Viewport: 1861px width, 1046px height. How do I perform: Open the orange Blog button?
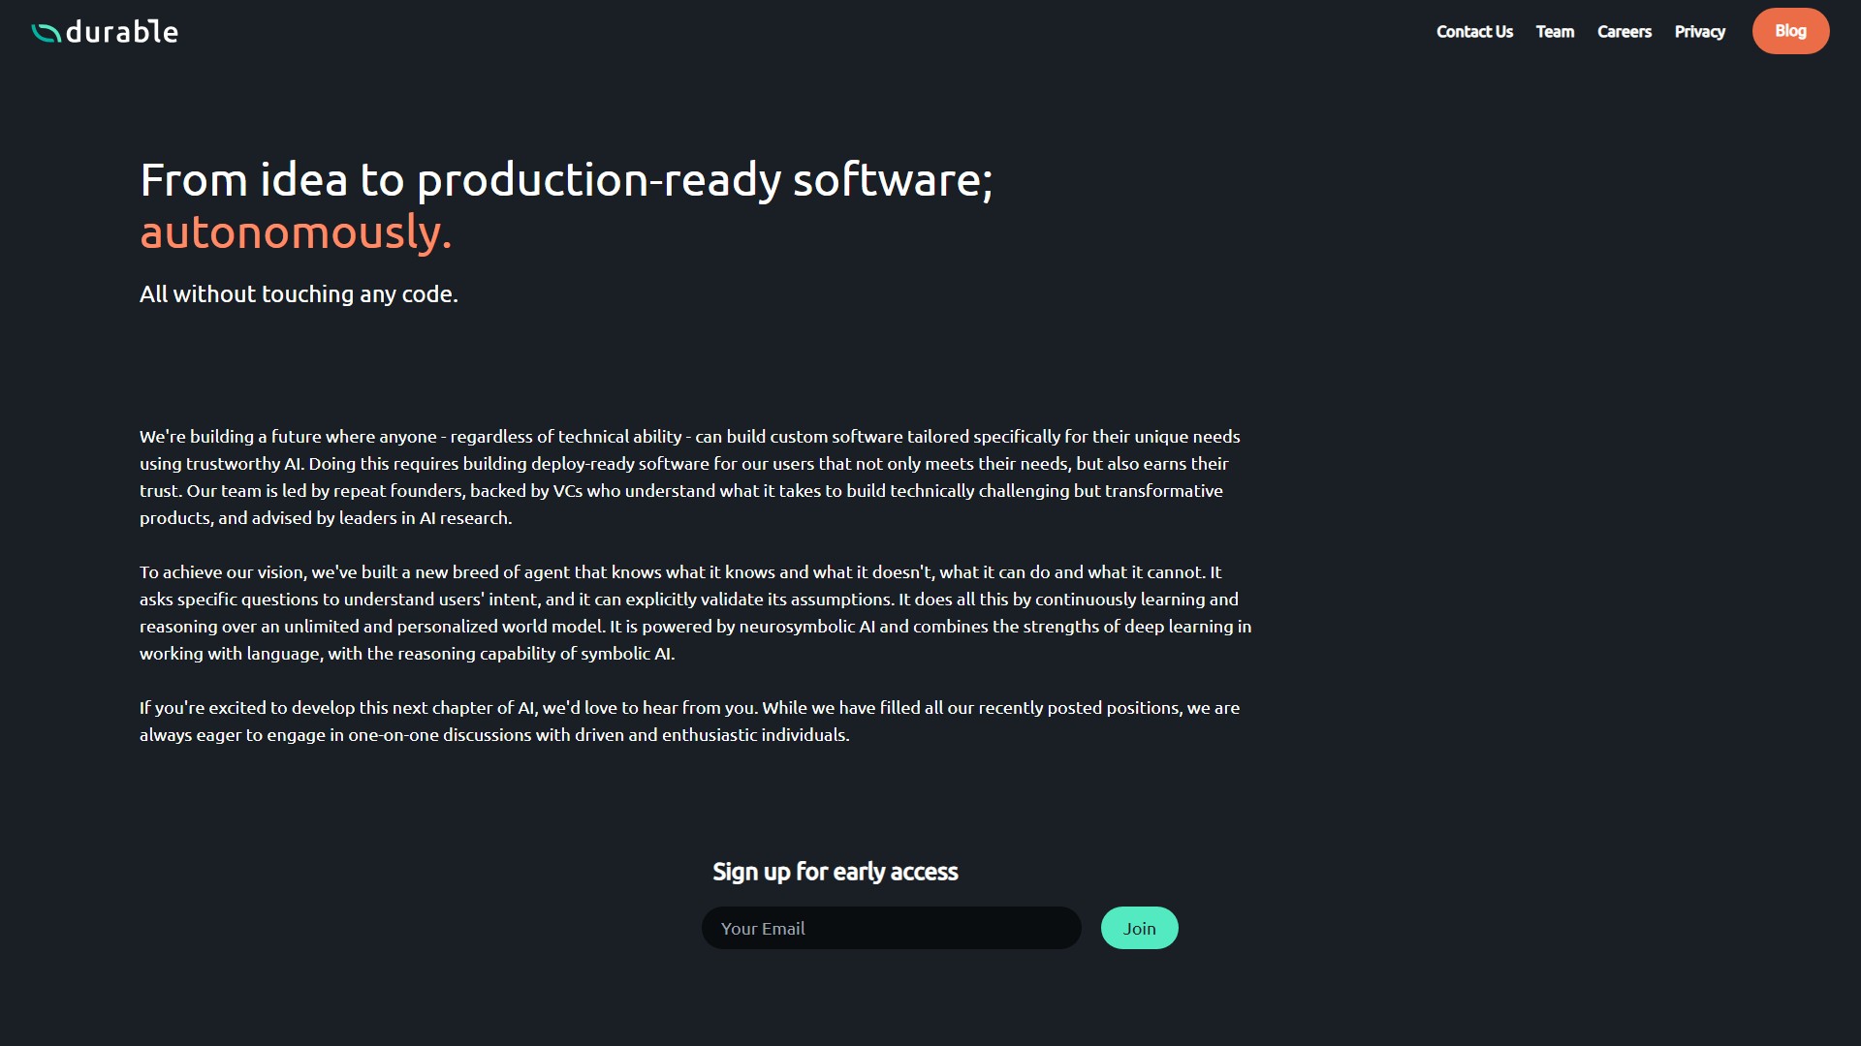[1789, 31]
